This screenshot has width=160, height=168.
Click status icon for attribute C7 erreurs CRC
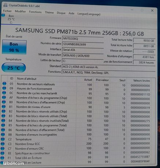(3, 148)
